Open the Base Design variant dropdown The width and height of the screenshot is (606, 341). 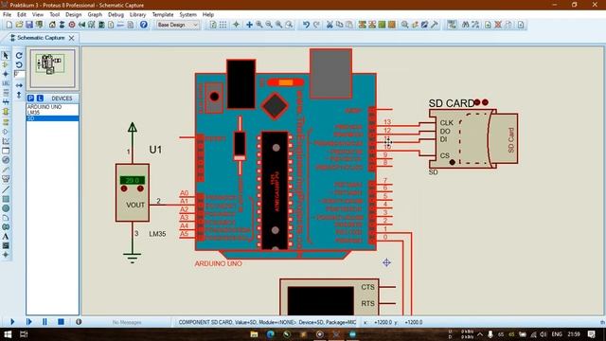click(178, 25)
